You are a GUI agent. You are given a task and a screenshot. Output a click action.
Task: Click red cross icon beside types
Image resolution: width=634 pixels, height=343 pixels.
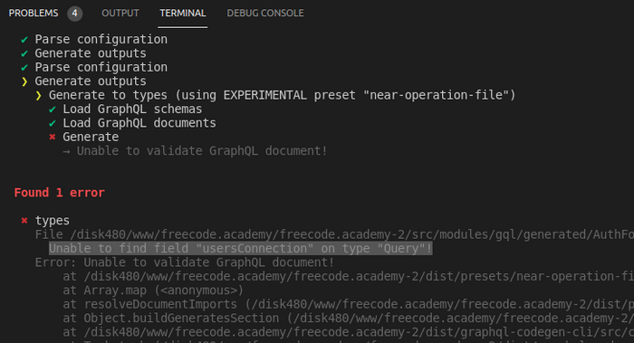[x=24, y=220]
